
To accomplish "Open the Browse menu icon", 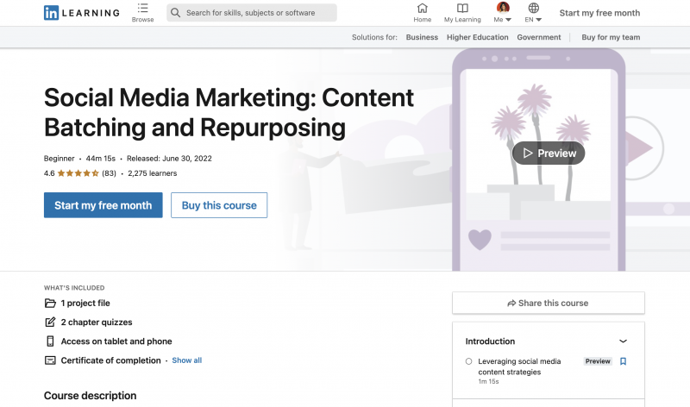I will [x=142, y=8].
